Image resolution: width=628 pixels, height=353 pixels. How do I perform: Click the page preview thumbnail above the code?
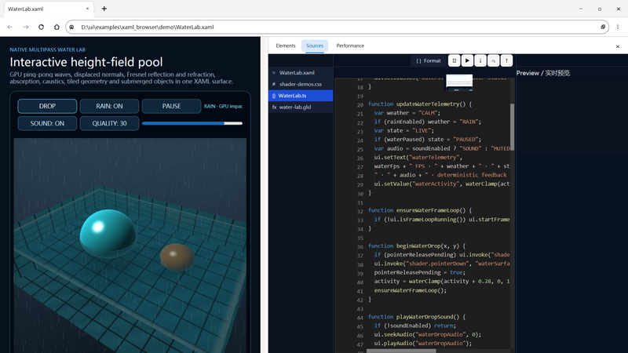click(x=459, y=82)
